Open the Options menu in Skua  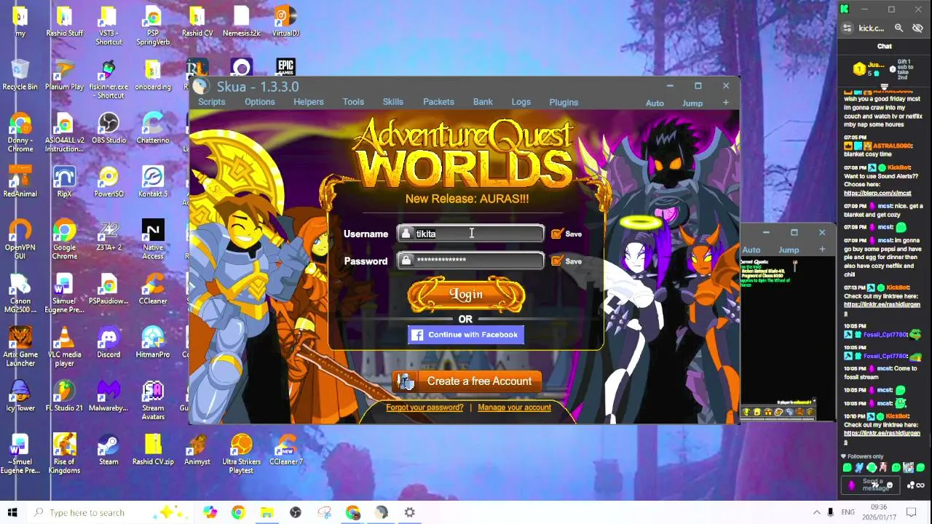(259, 102)
